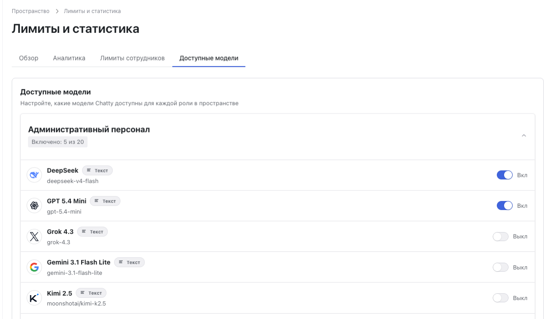Click the moonshotai/kimi-k2.5 model id
This screenshot has height=319, width=546.
[76, 303]
